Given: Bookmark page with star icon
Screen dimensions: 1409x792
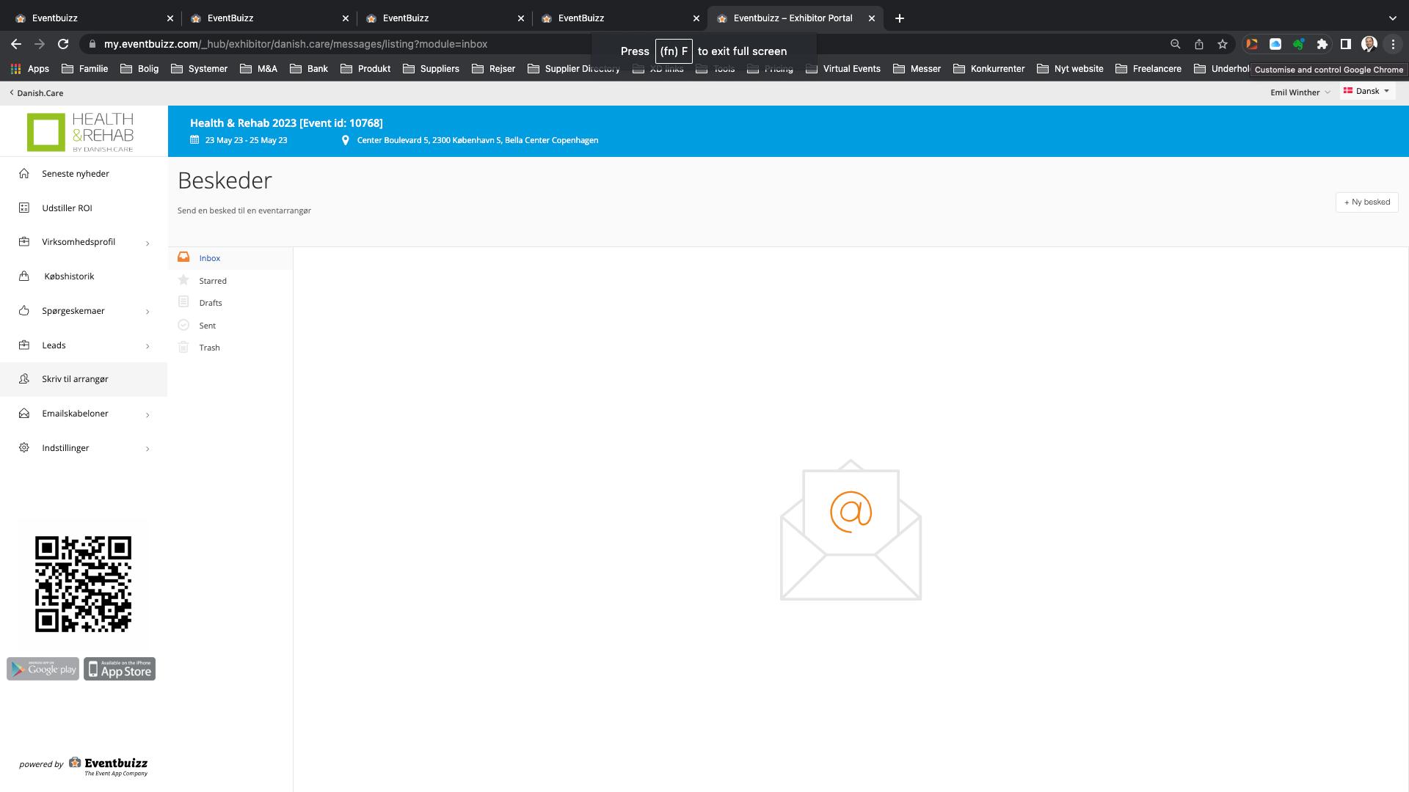Looking at the screenshot, I should pyautogui.click(x=1222, y=44).
